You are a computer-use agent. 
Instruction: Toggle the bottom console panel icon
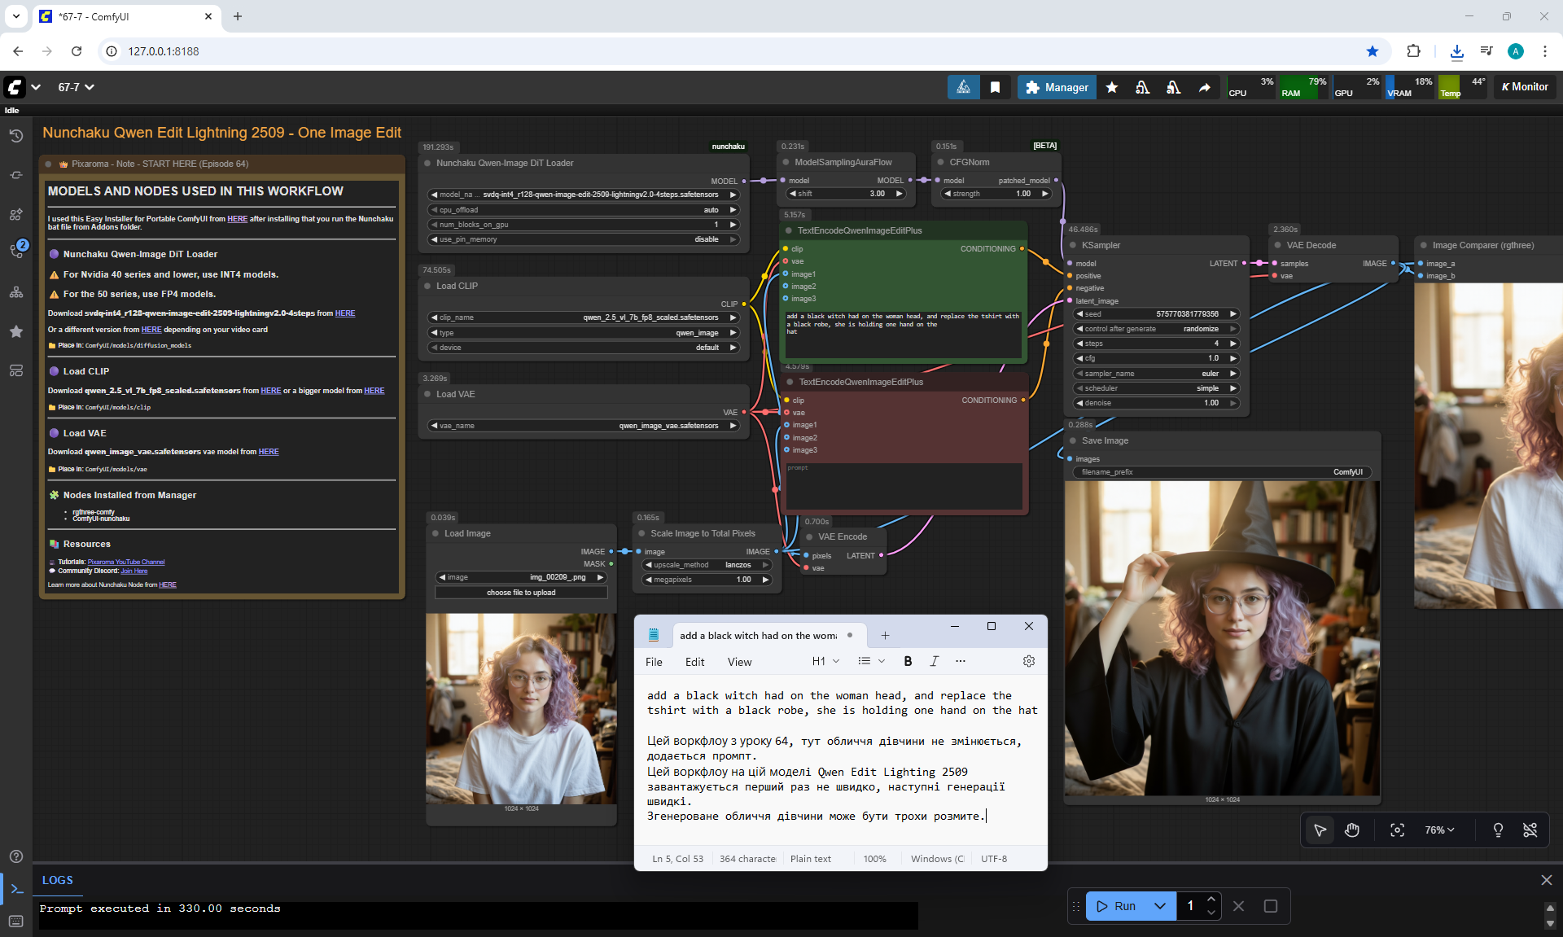pos(15,888)
